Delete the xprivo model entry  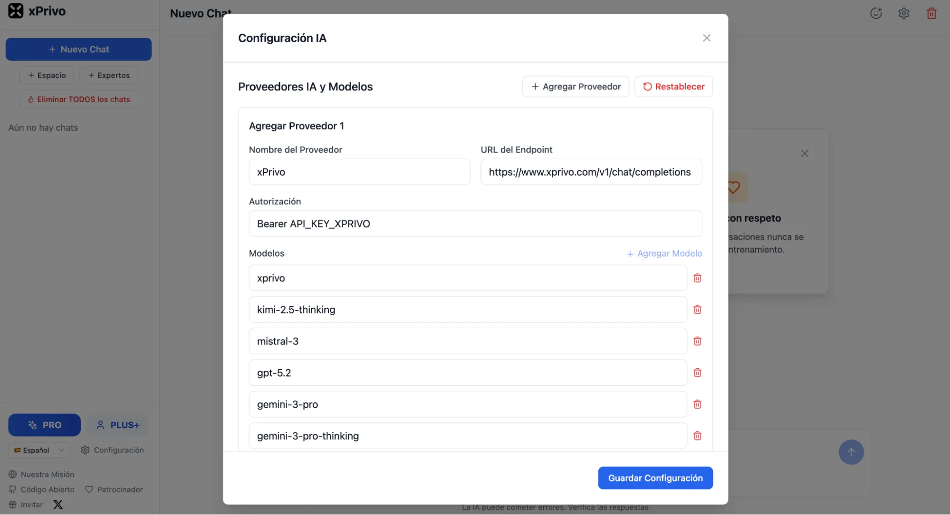697,278
